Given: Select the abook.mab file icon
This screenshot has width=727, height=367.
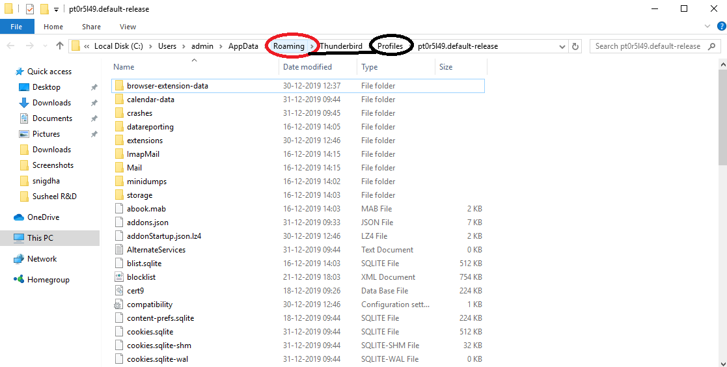Looking at the screenshot, I should [119, 208].
